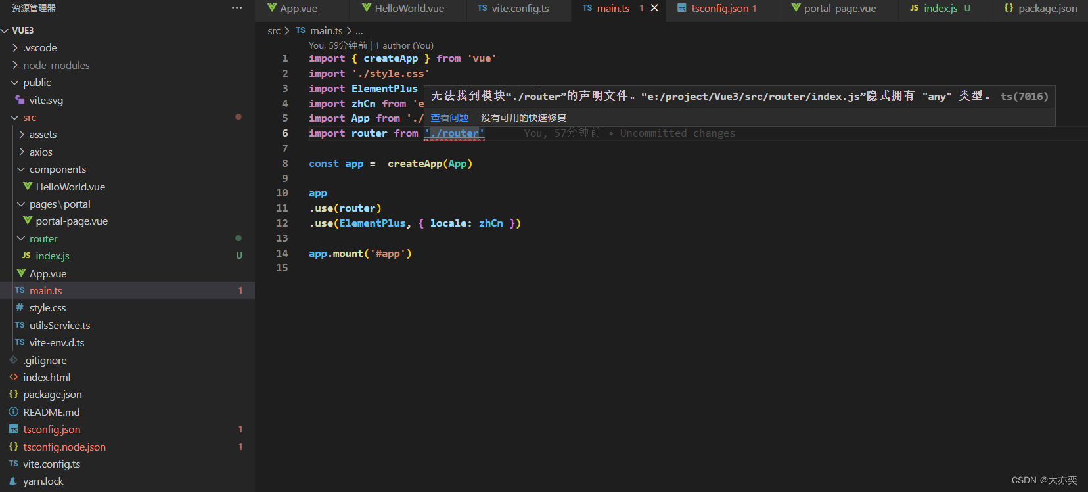
Task: Expand the axios folder
Action: [x=22, y=152]
